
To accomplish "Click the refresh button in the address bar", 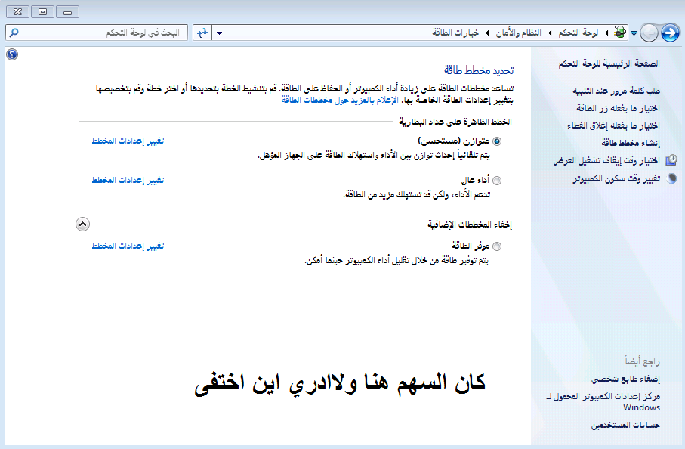I will coord(202,33).
